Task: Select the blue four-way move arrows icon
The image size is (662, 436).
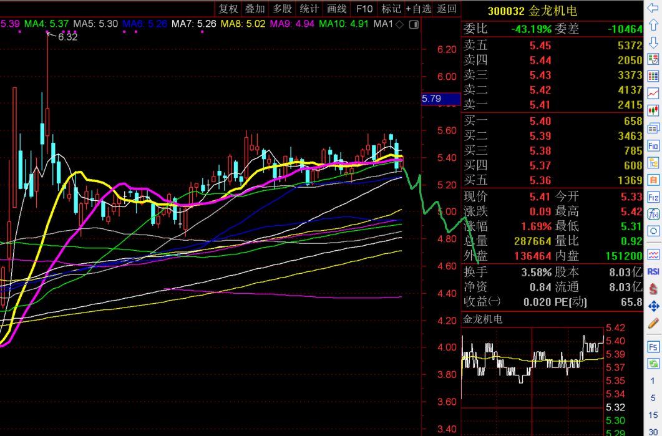Action: pyautogui.click(x=653, y=306)
